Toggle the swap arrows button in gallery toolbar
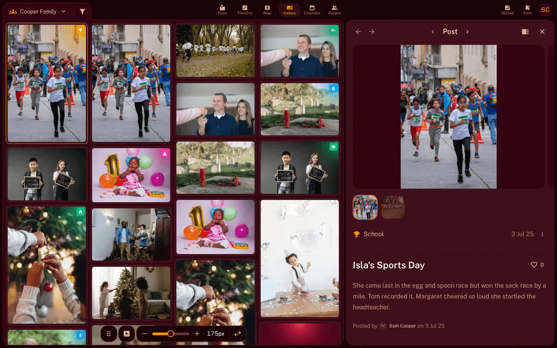Viewport: 557px width, 348px height. click(238, 334)
